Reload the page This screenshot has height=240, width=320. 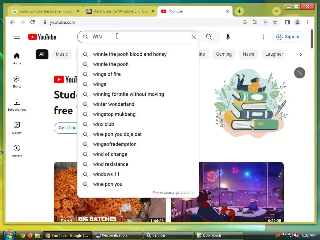pos(32,22)
